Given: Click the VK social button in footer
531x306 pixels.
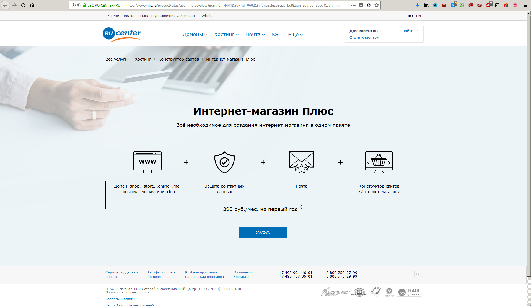Looking at the screenshot, I should pos(418,274).
